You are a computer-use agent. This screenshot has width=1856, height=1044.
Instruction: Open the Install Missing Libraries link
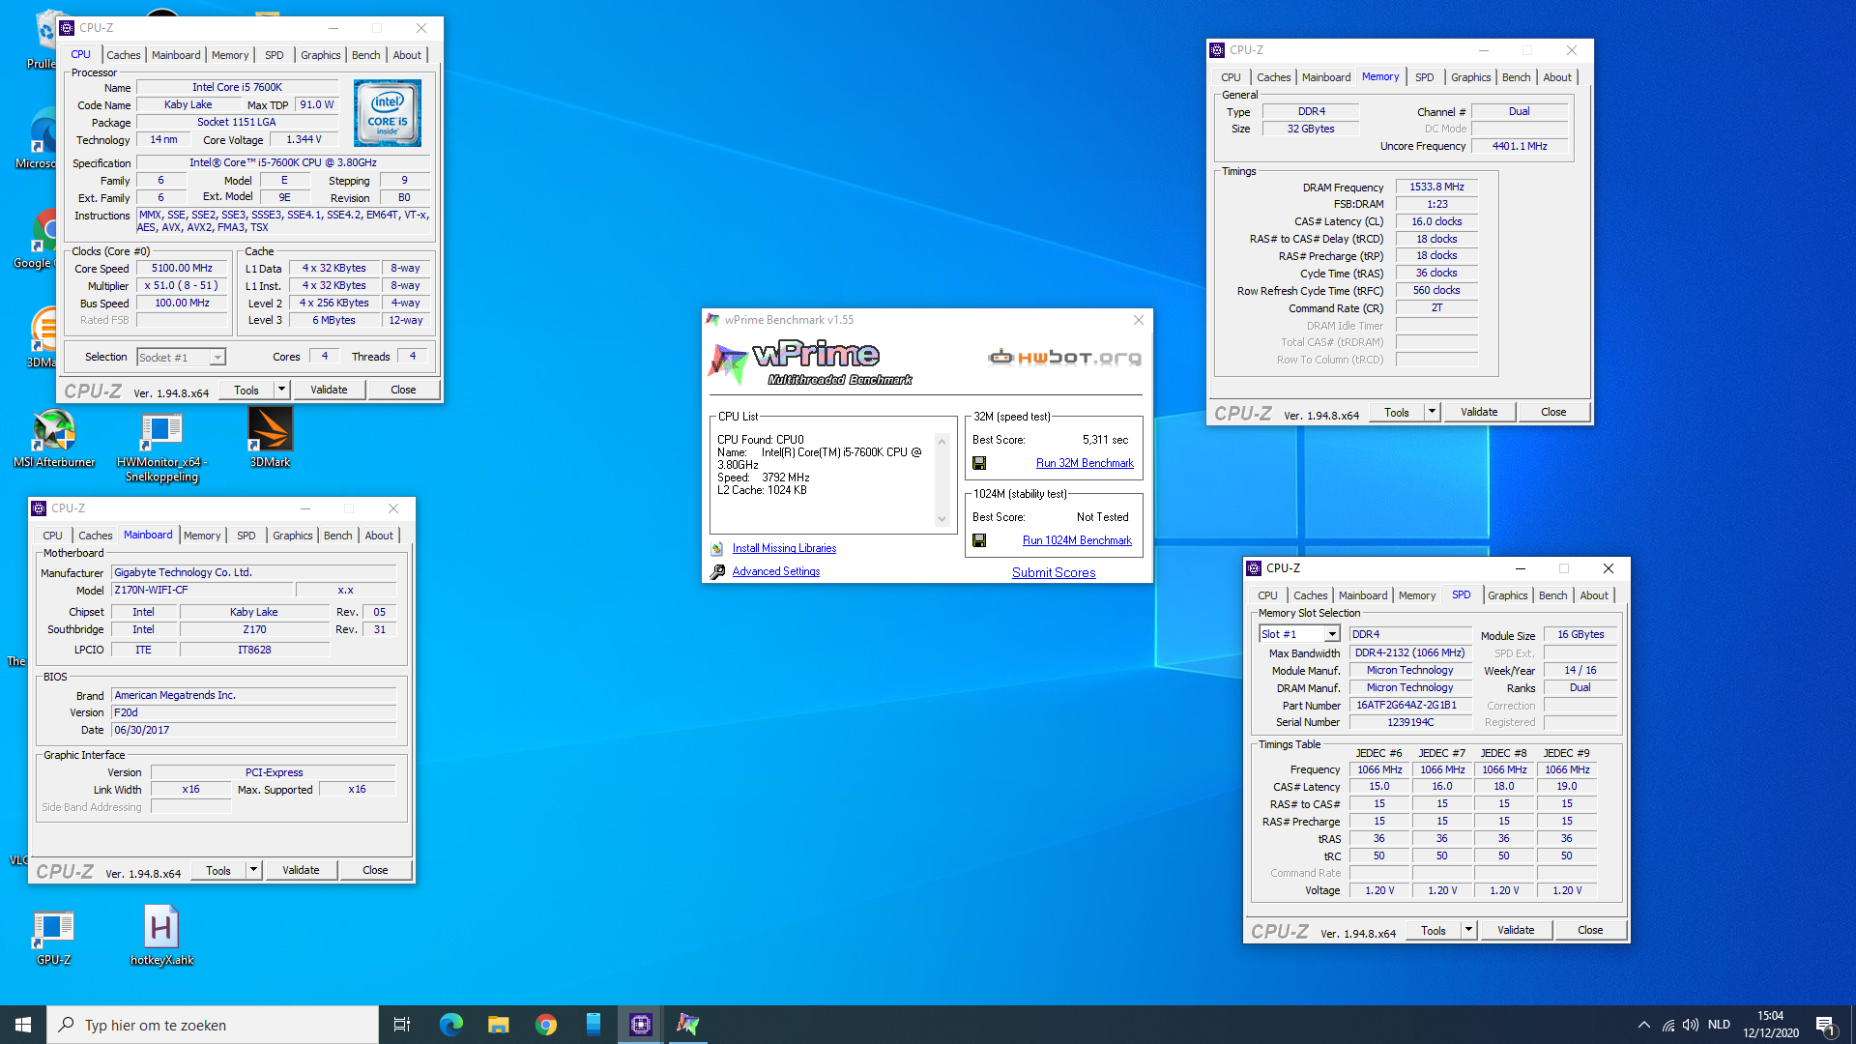(784, 548)
